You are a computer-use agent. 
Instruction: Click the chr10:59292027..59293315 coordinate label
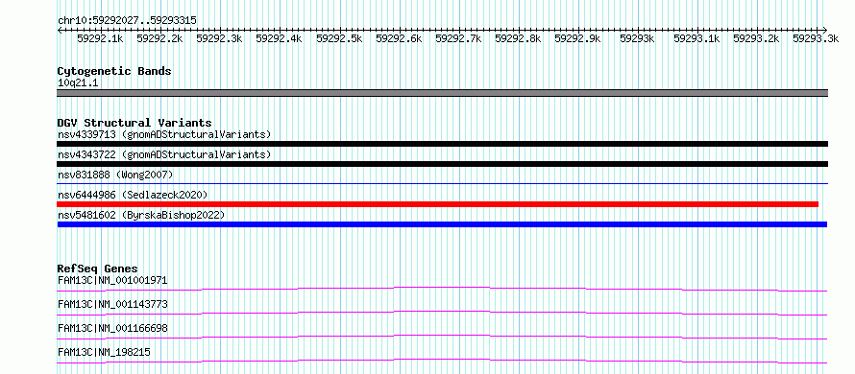coord(127,21)
